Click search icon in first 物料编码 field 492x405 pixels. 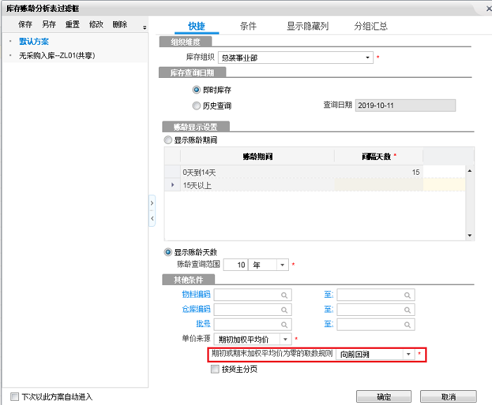(x=284, y=296)
